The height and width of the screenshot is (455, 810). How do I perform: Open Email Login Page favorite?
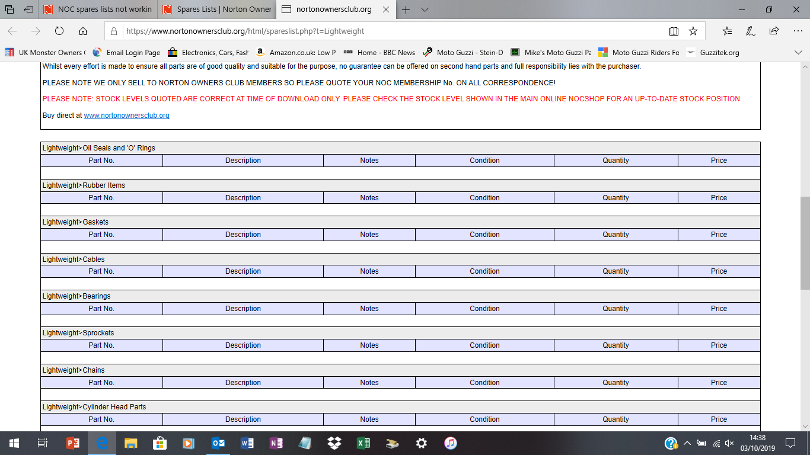click(x=127, y=52)
